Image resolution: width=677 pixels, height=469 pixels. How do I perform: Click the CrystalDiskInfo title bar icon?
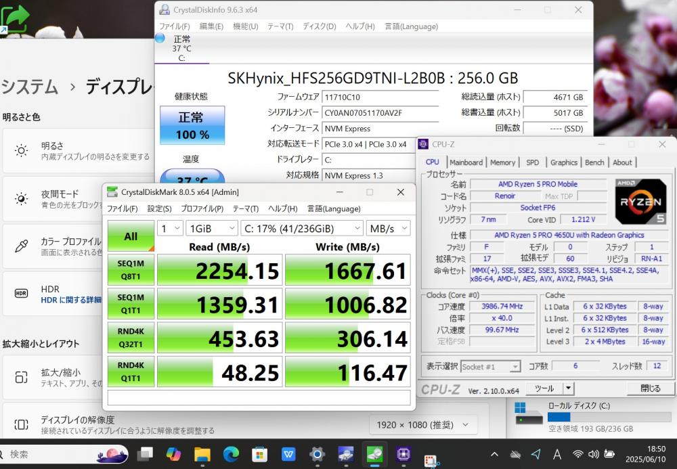pos(164,9)
